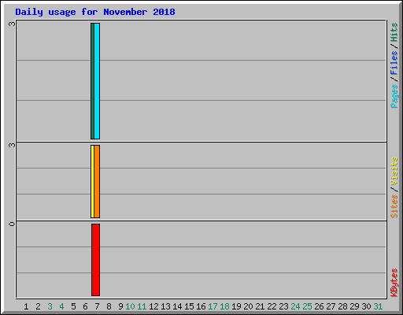The width and height of the screenshot is (403, 315).
Task: Click the KBytes legend label
Action: [394, 283]
